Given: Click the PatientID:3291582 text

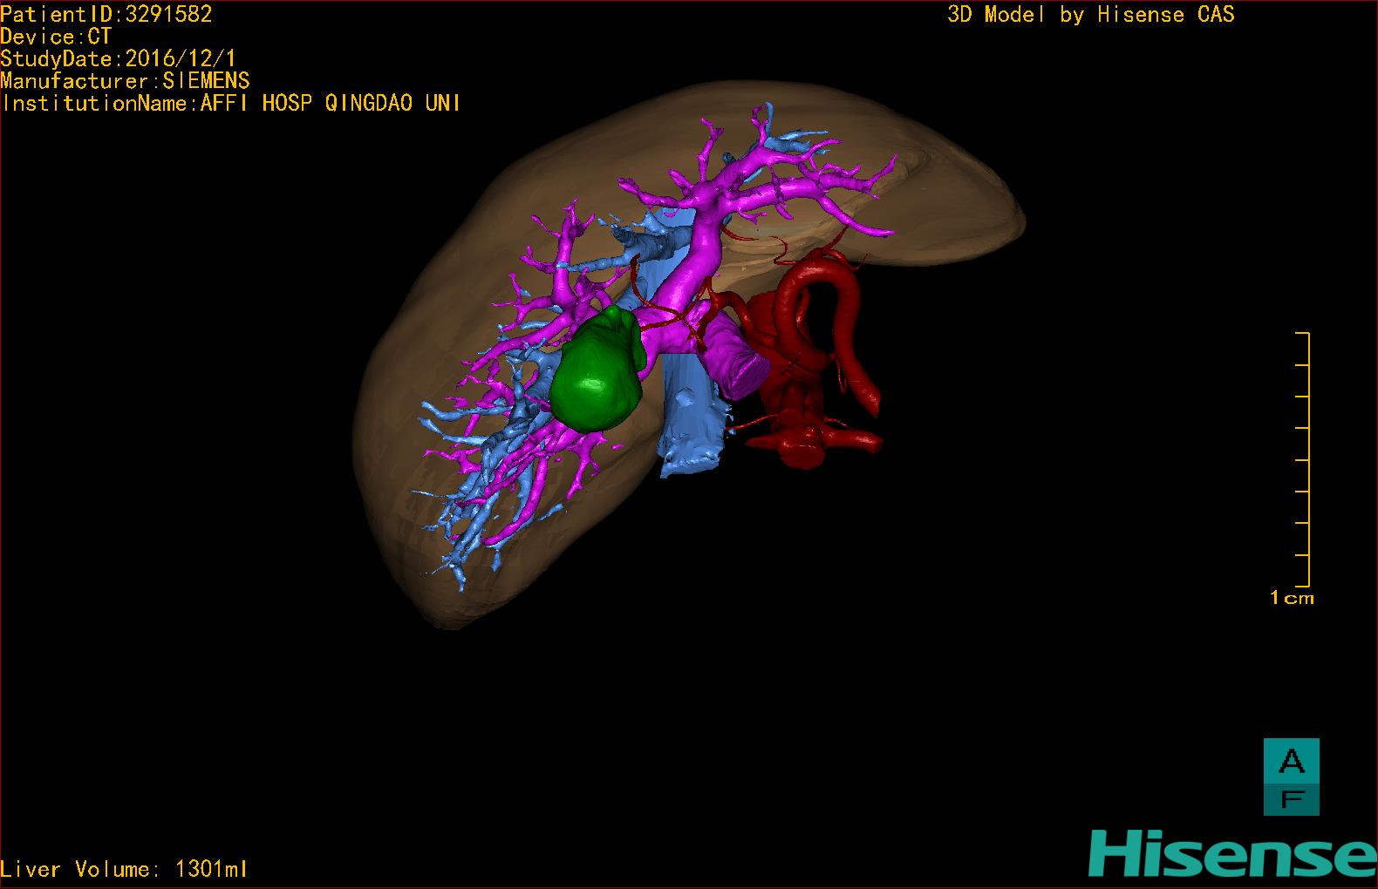Looking at the screenshot, I should click(106, 14).
